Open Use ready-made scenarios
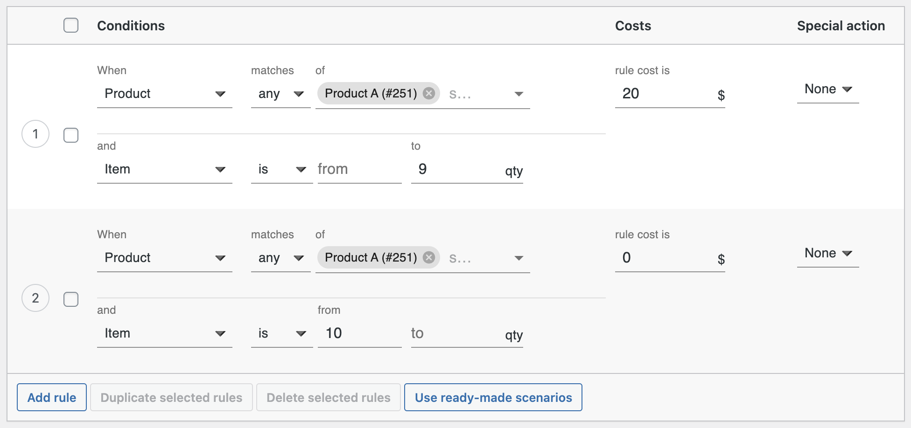The height and width of the screenshot is (428, 911). [493, 397]
